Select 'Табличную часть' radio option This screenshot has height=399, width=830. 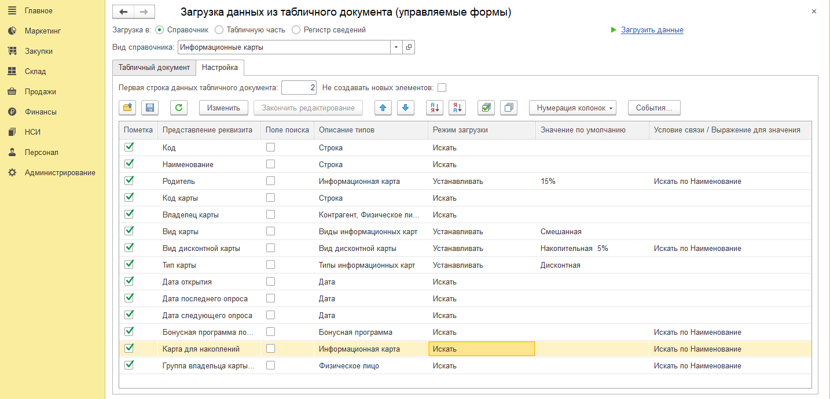click(x=219, y=29)
